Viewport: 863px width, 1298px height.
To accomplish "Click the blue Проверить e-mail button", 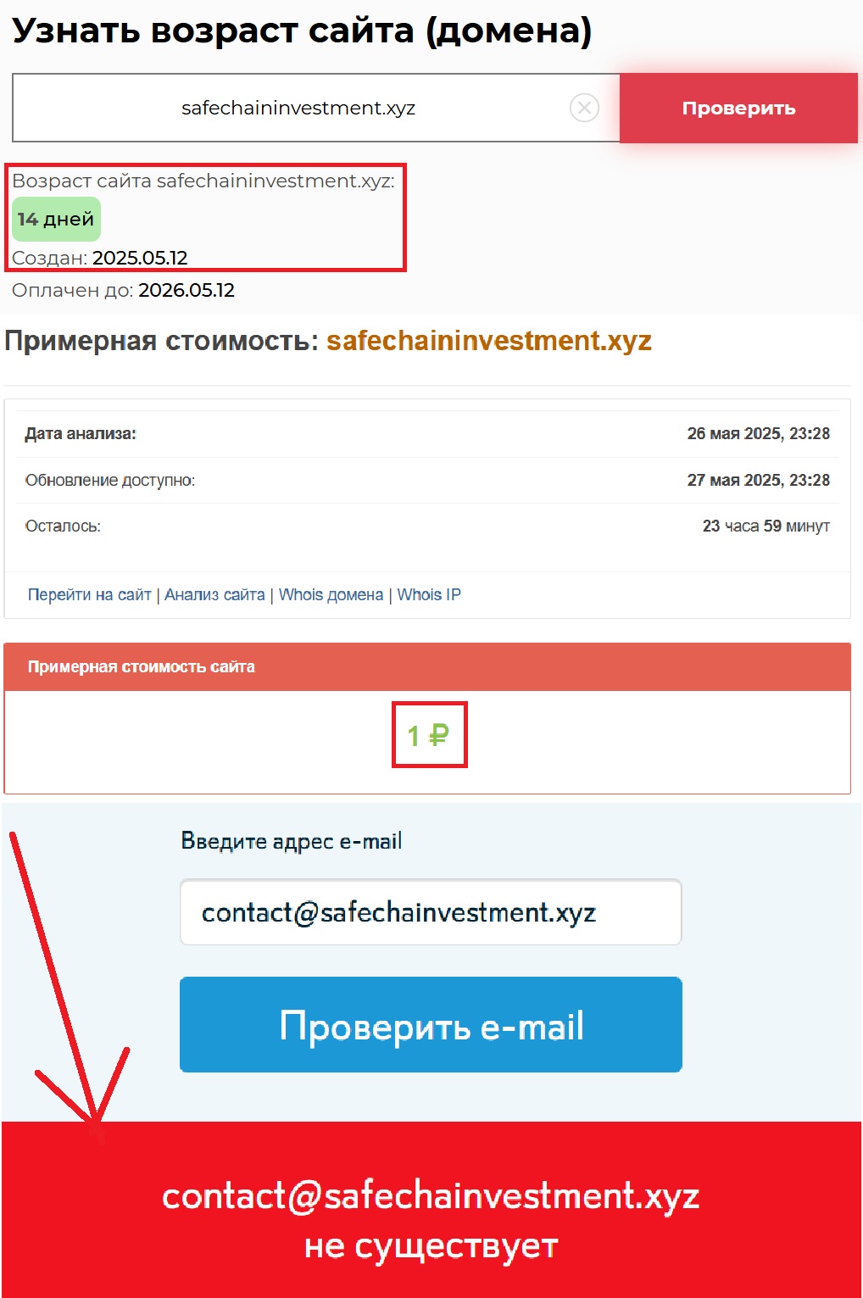I will click(431, 1024).
